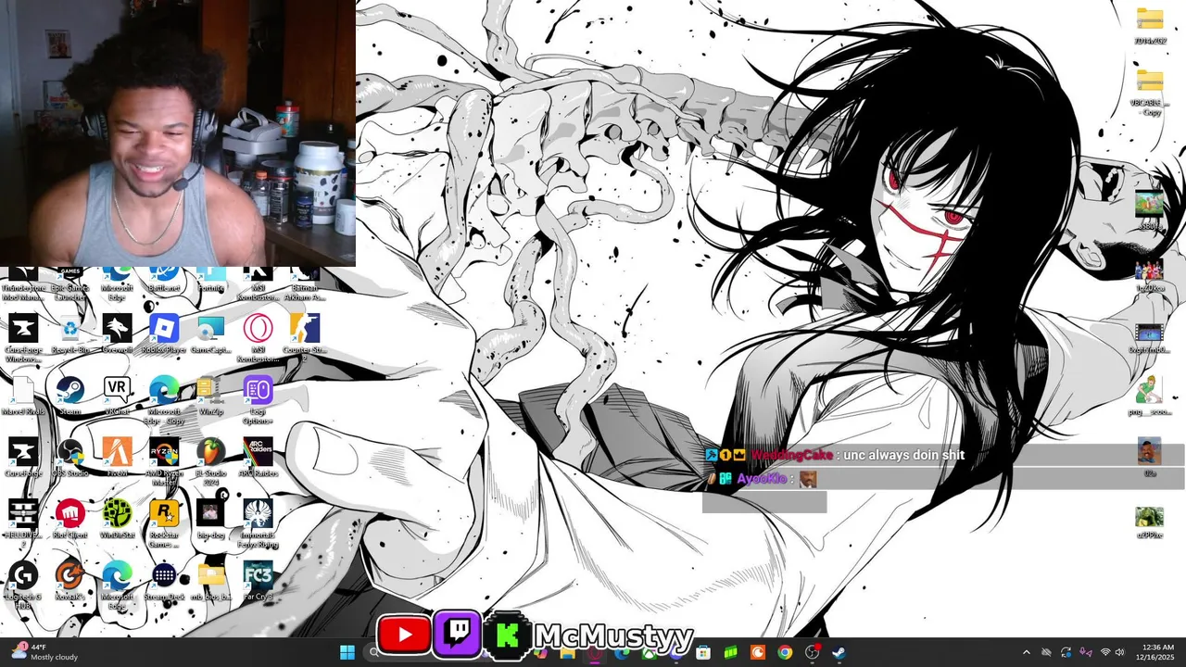Open the FiveM desktop shortcut

point(117,458)
